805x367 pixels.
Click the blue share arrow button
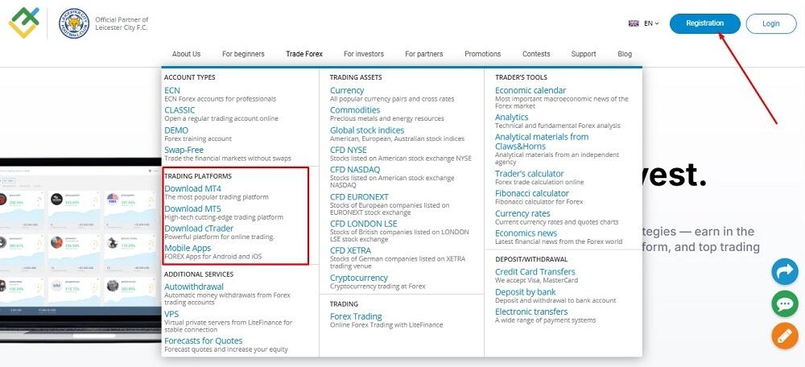(785, 271)
